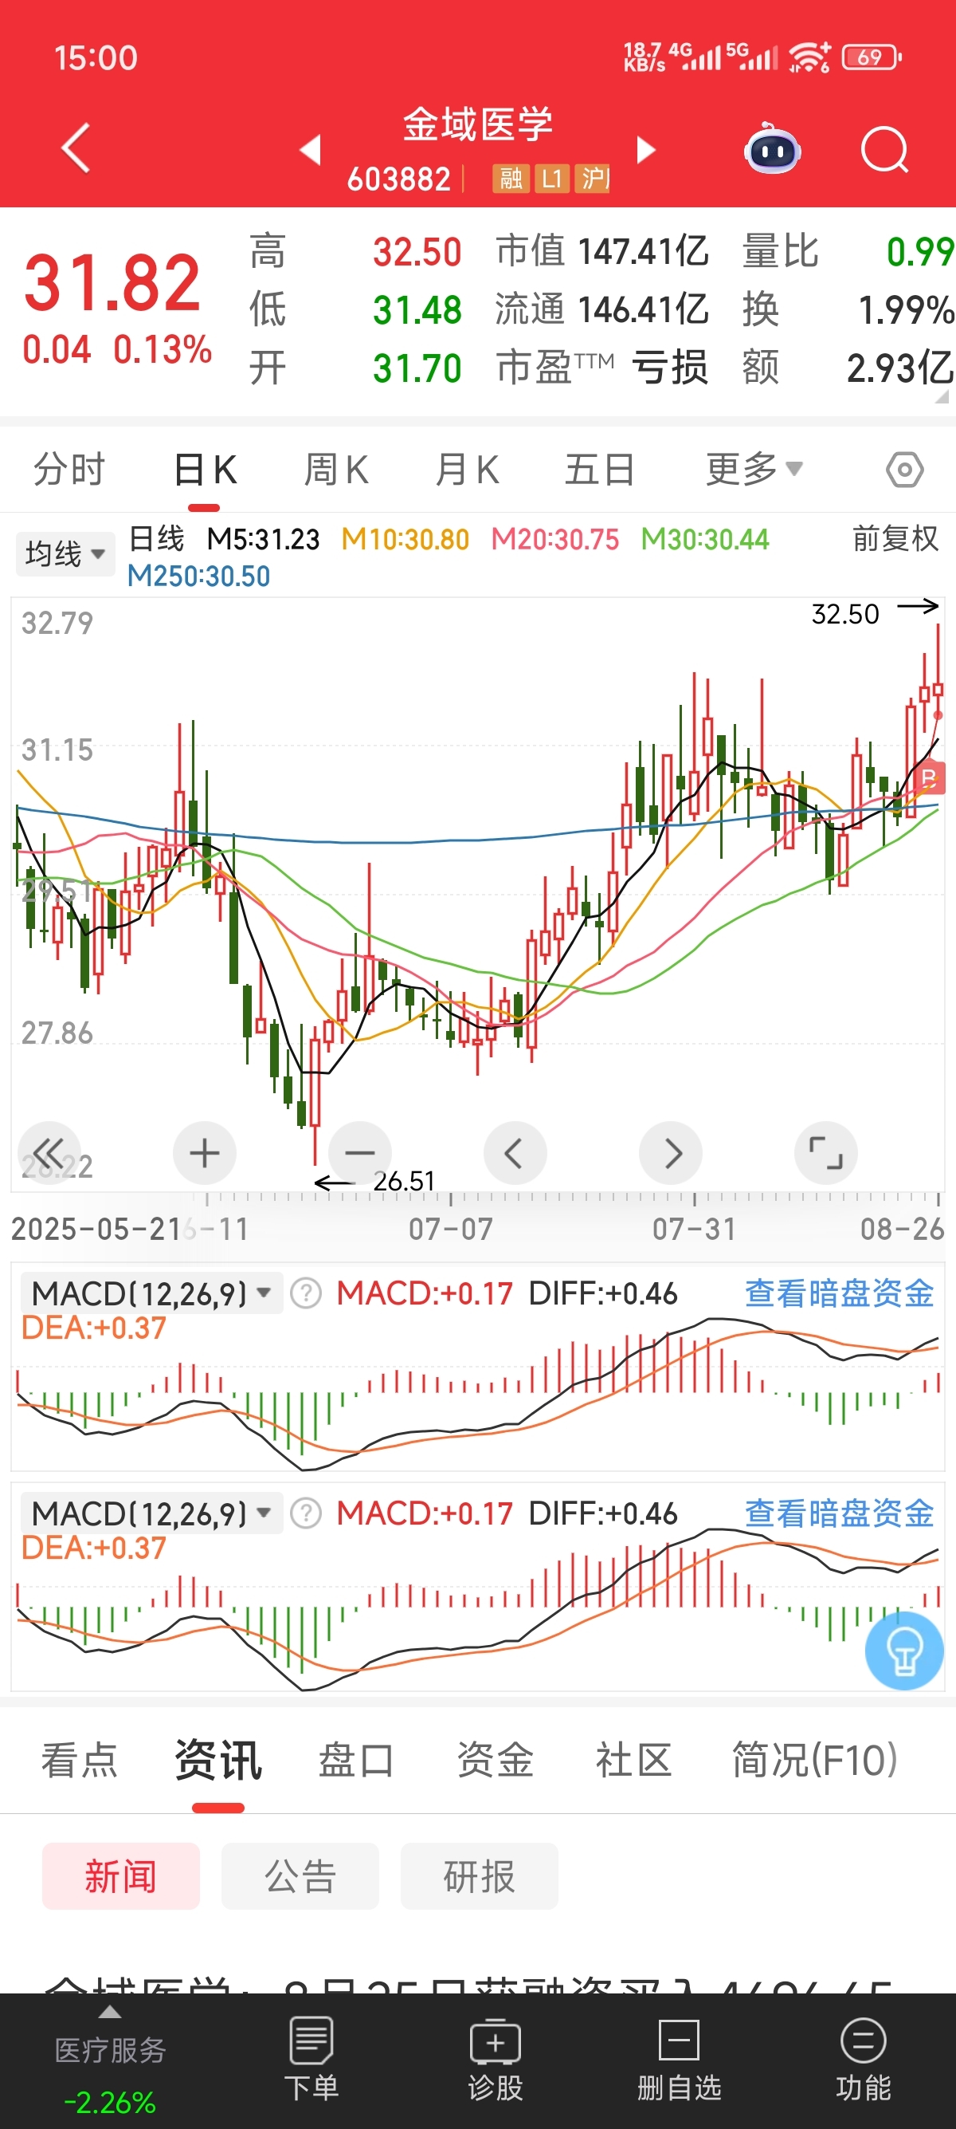Switch to previous stock with left triangle
956x2129 pixels.
[x=311, y=150]
